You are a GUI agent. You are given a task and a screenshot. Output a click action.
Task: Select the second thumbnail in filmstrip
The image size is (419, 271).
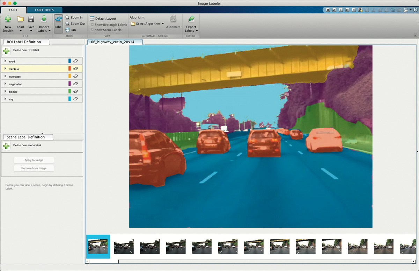click(124, 247)
